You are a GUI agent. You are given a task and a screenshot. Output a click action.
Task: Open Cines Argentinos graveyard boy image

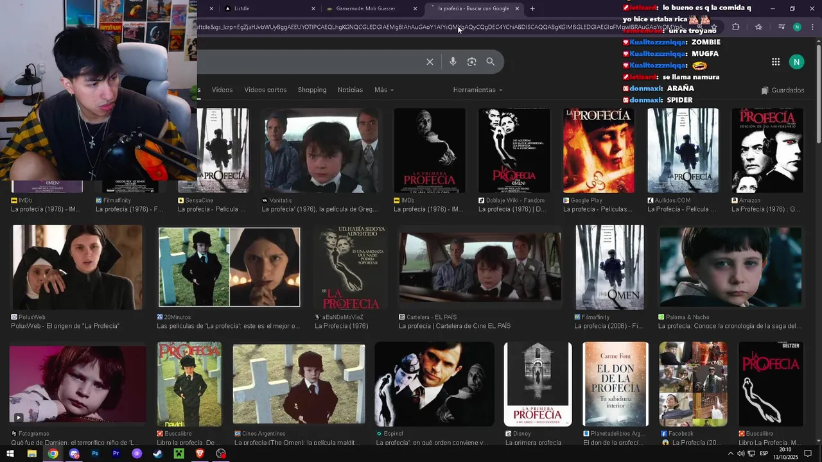(299, 384)
